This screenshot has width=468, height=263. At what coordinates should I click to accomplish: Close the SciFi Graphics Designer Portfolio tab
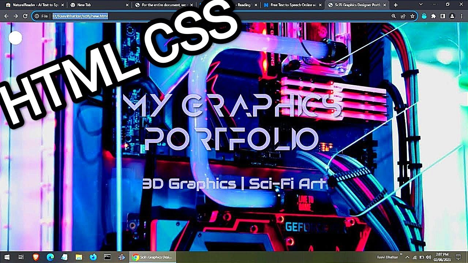(x=385, y=5)
